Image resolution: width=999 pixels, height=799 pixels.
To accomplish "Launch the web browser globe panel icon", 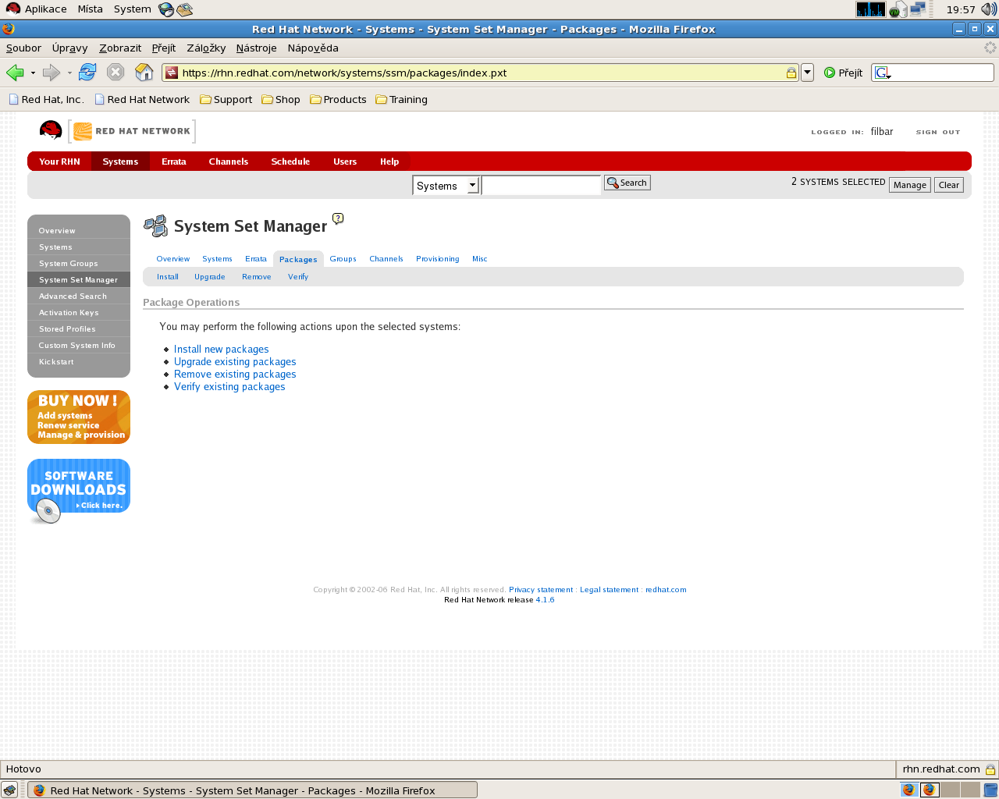I will [166, 9].
